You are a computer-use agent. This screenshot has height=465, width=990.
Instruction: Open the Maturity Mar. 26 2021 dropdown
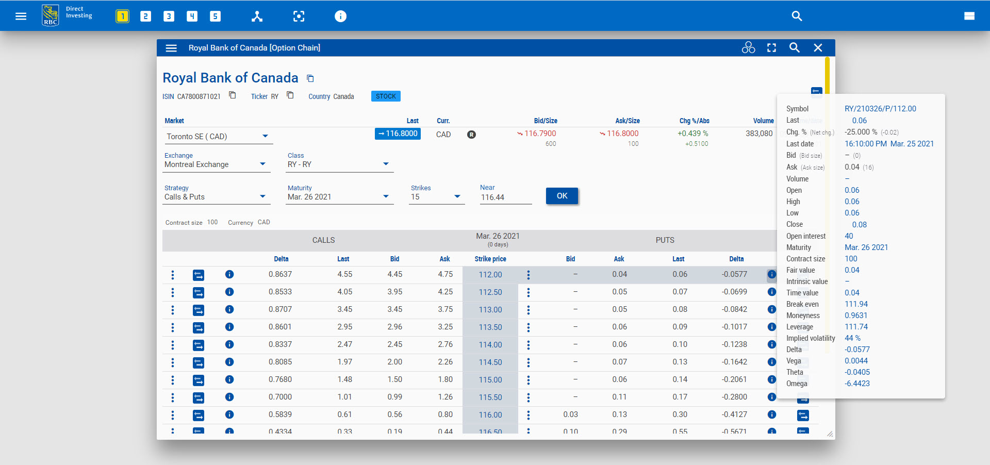[x=386, y=197]
